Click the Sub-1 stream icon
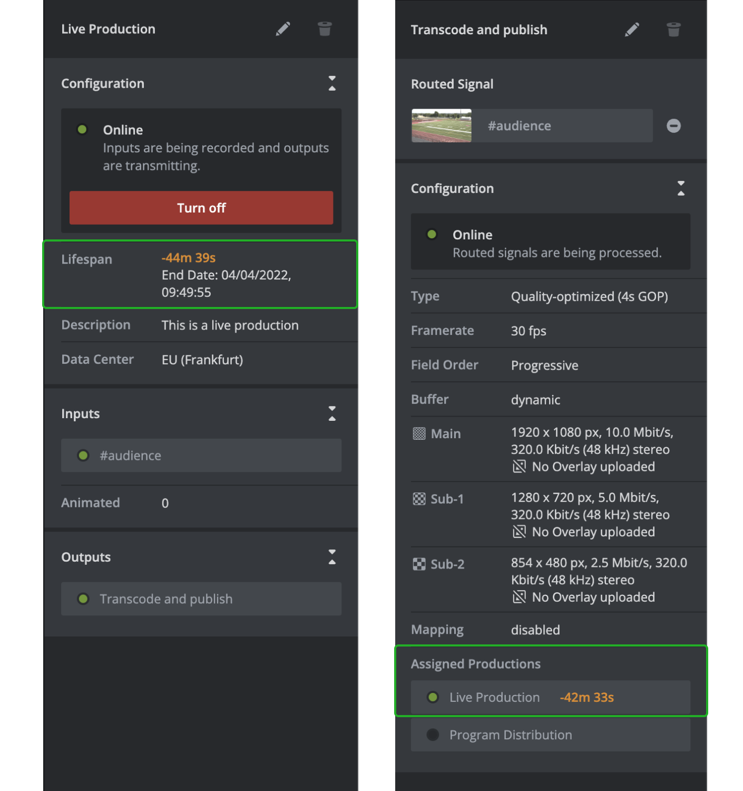 click(419, 499)
